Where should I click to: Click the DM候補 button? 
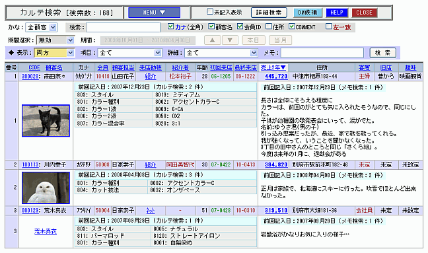[x=308, y=13]
